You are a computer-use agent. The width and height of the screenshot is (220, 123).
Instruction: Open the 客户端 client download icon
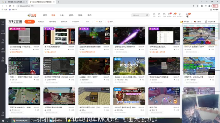pyautogui.click(x=169, y=15)
